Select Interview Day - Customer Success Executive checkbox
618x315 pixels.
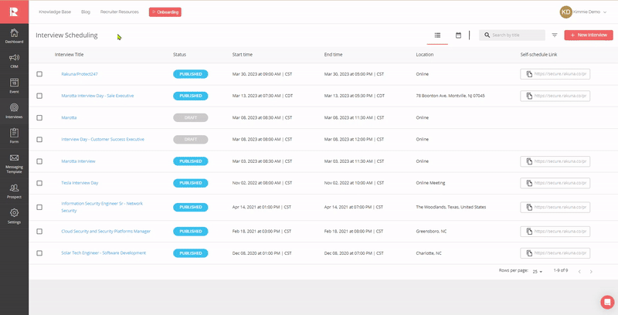(x=39, y=140)
